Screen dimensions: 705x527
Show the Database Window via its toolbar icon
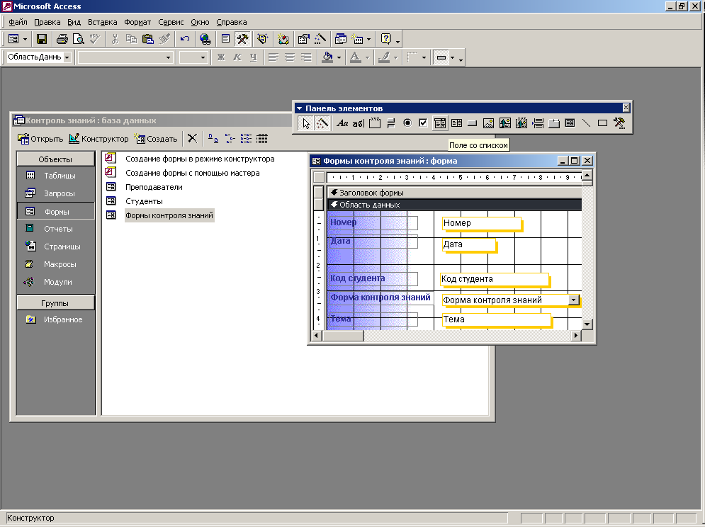pos(341,39)
